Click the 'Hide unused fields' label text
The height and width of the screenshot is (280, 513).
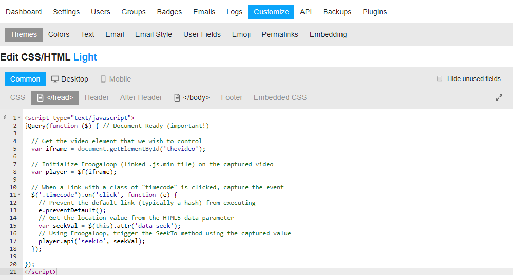coord(474,79)
